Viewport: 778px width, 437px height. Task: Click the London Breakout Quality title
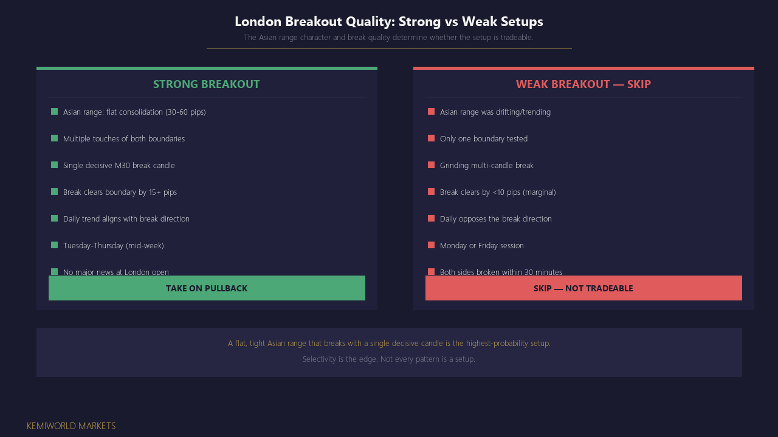pos(389,21)
